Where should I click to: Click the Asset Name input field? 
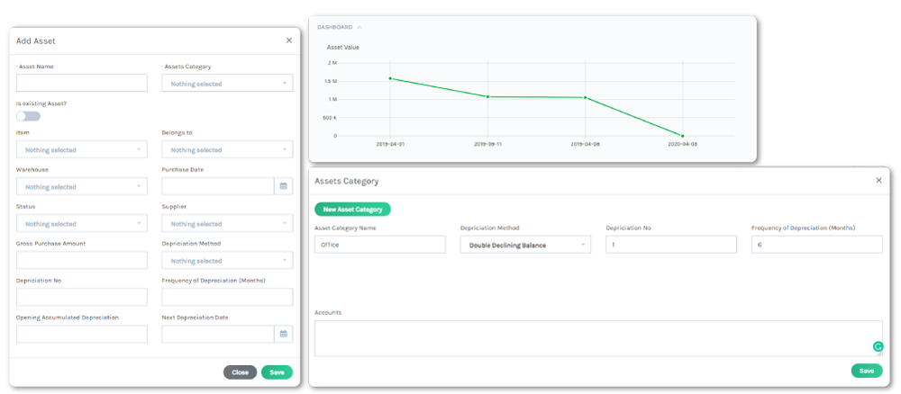click(81, 84)
